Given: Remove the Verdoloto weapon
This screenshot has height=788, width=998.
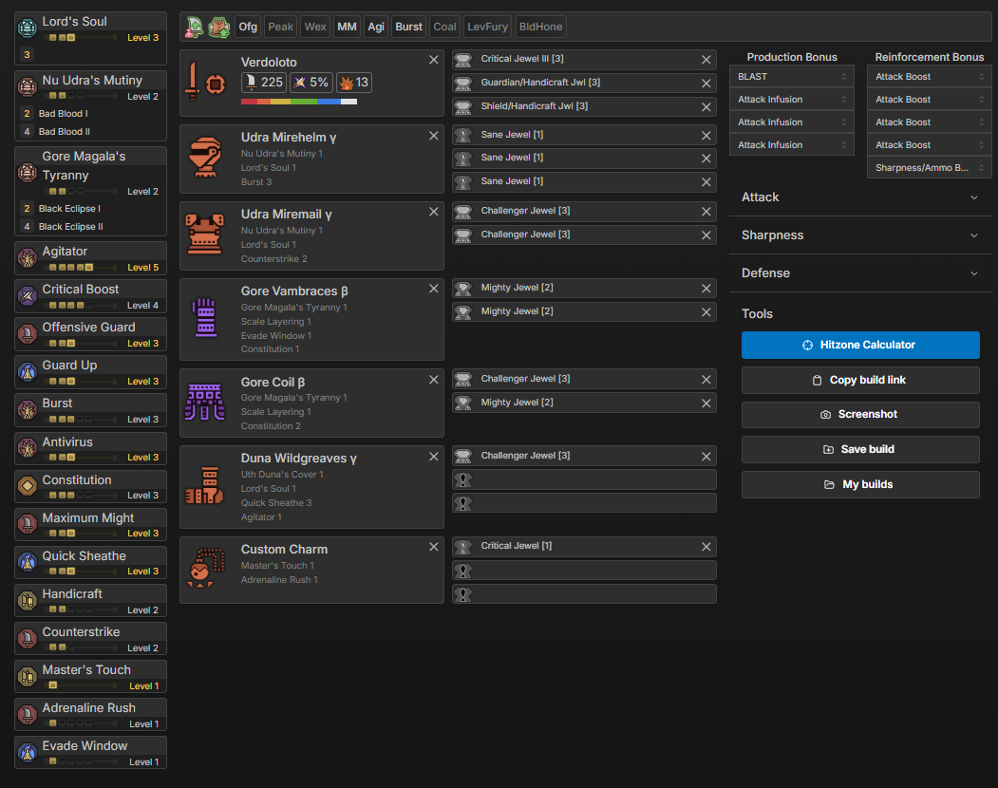Looking at the screenshot, I should pyautogui.click(x=433, y=60).
